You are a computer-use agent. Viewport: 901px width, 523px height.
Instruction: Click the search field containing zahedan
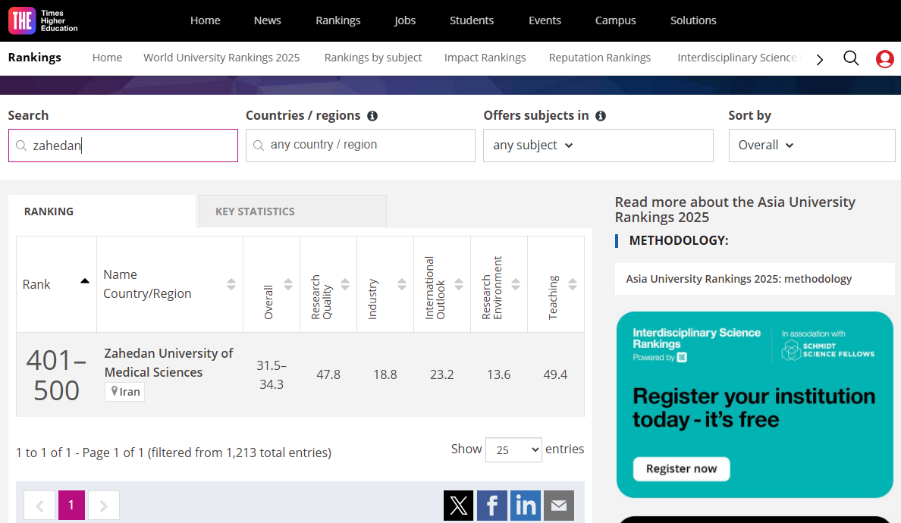[123, 146]
